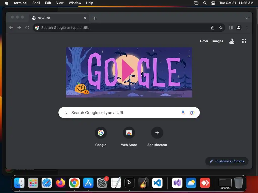
Task: Open Finder from the Dock
Action: [x=19, y=183]
